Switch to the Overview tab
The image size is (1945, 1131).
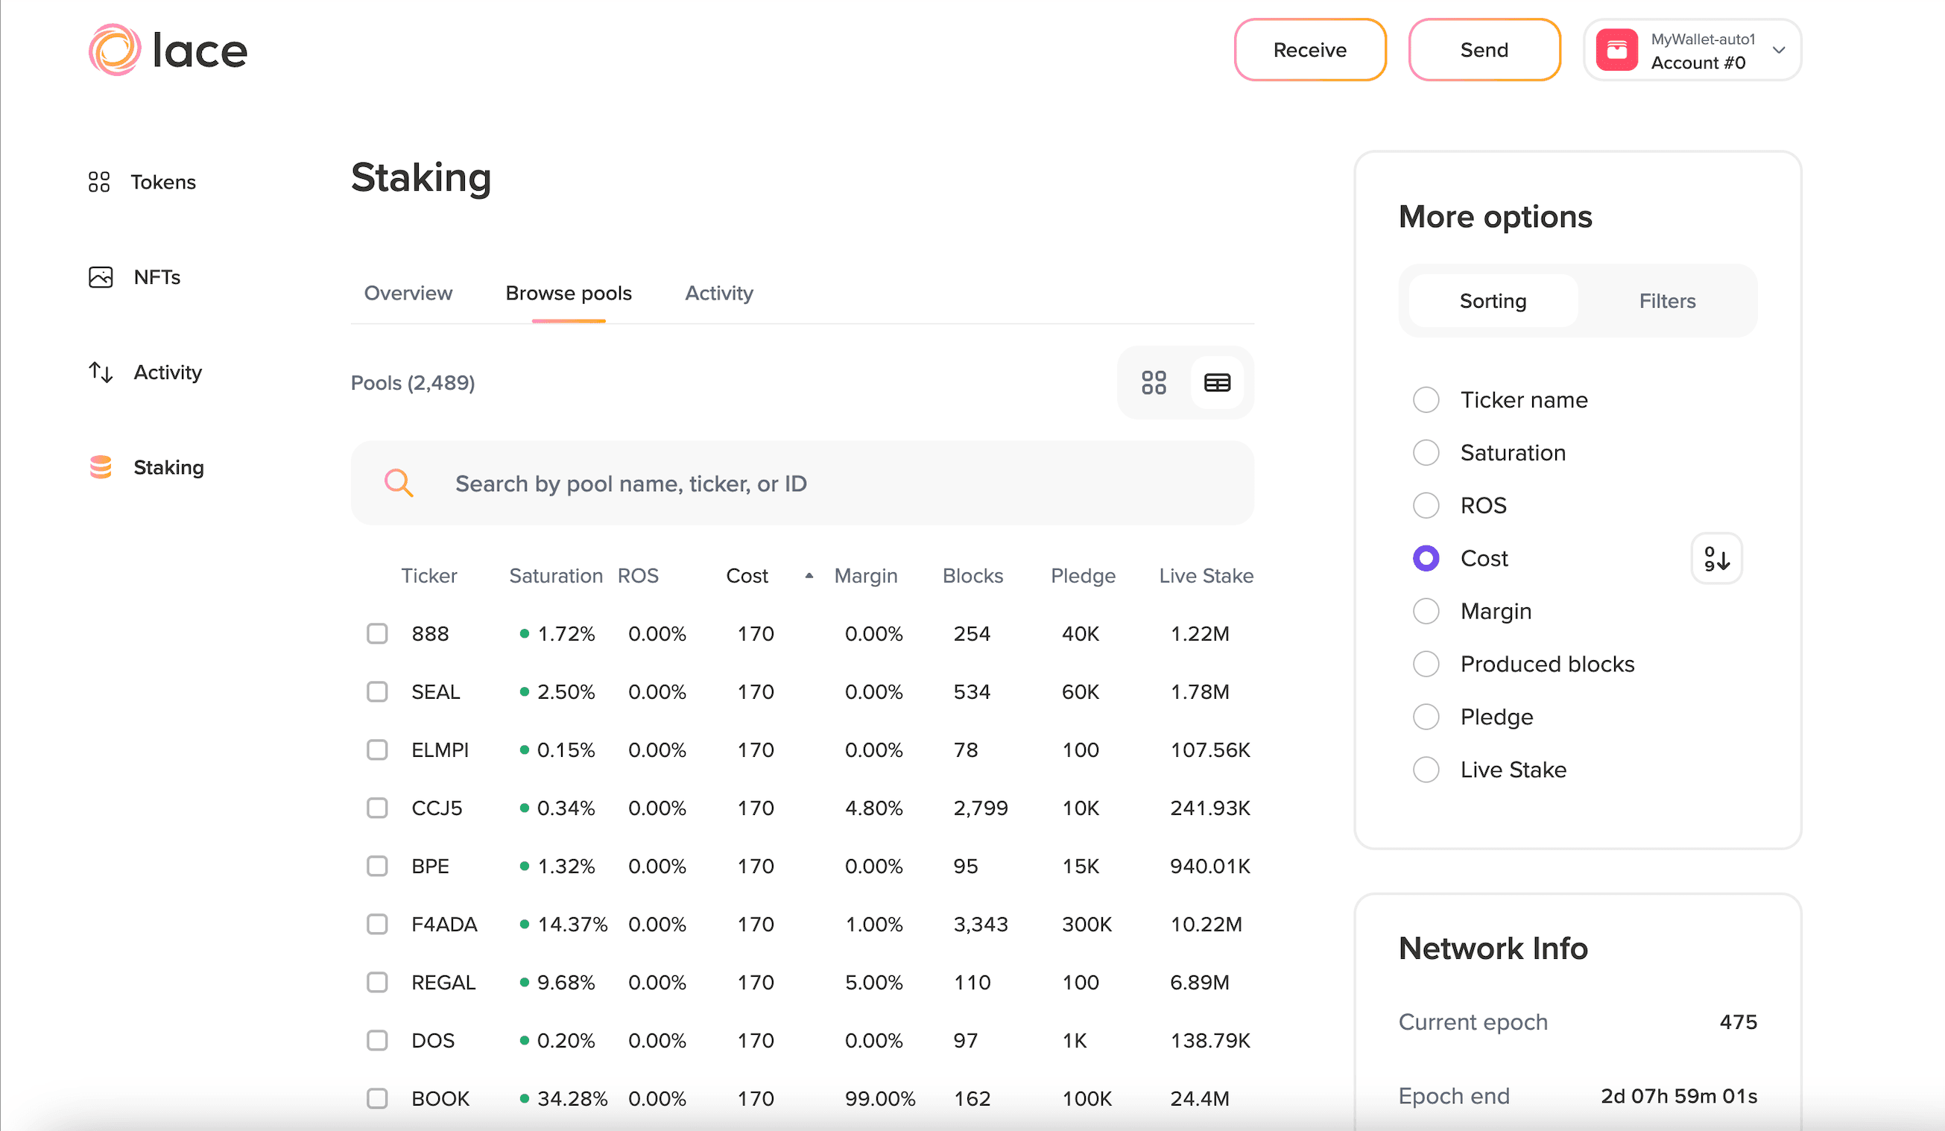pos(408,293)
